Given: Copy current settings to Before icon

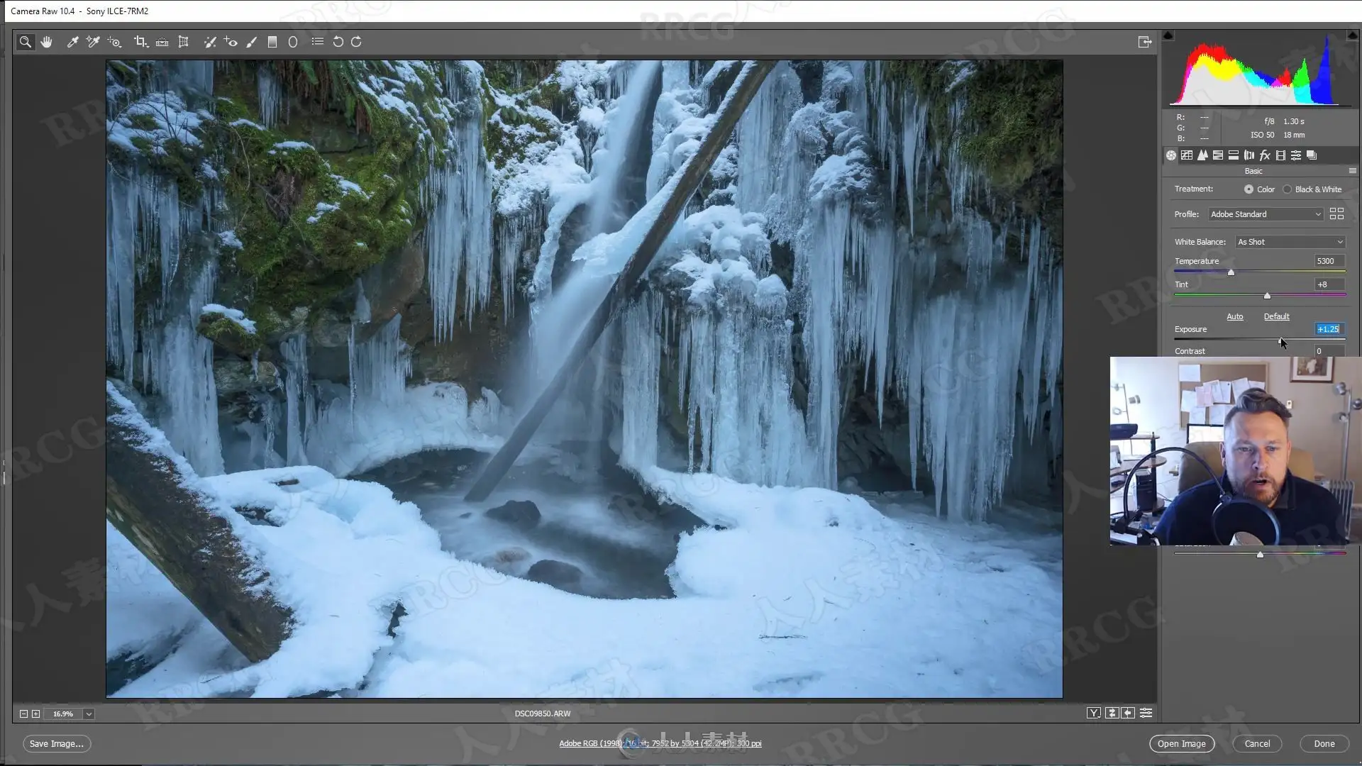Looking at the screenshot, I should tap(1129, 714).
